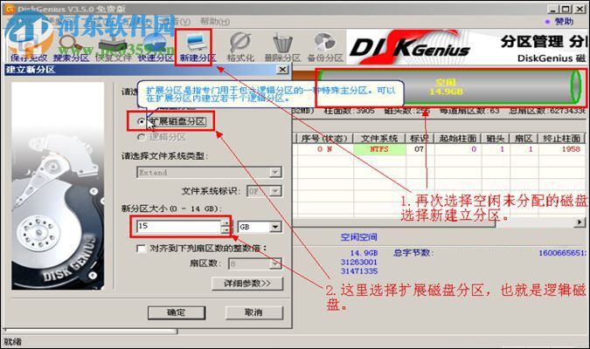
Task: Select the 逻辑分区 radio button
Action: pos(141,137)
